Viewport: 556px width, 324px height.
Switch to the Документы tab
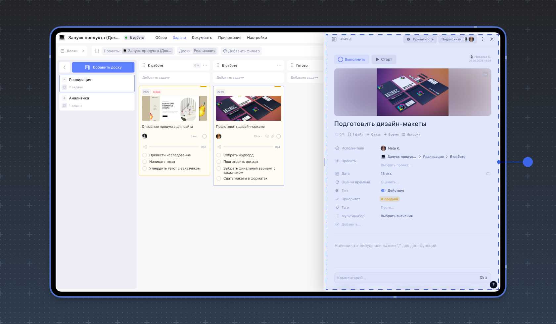[202, 38]
